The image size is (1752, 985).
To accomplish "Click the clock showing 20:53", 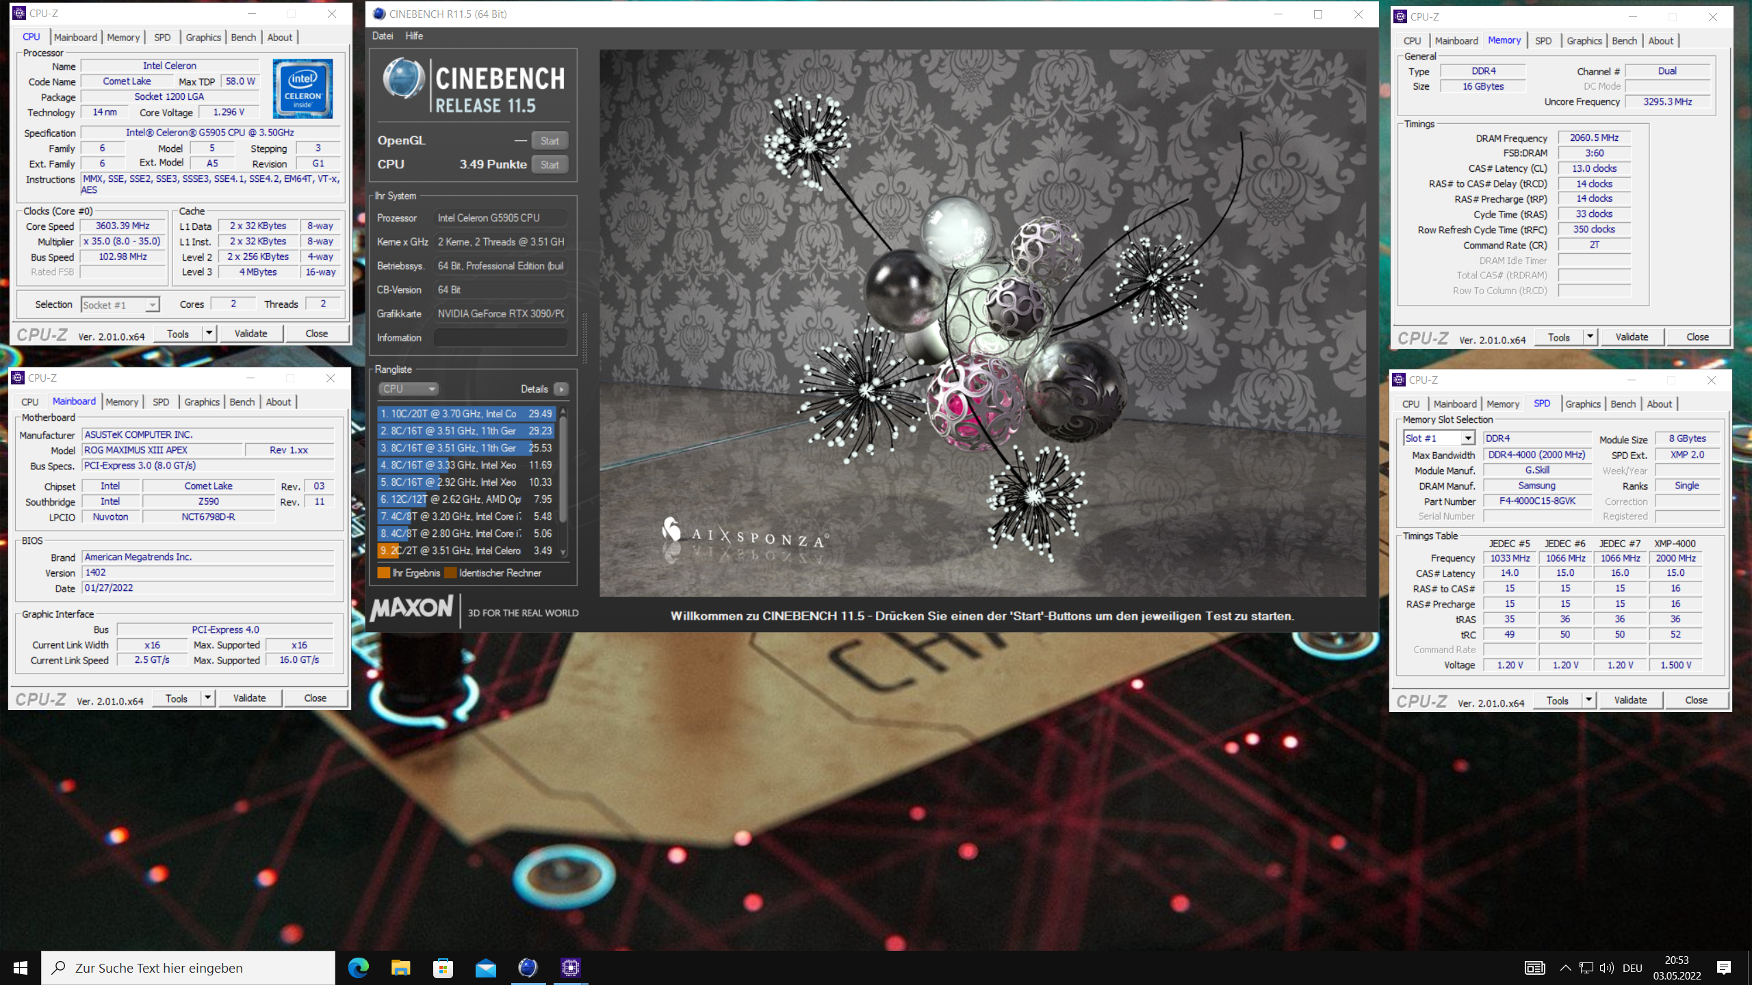I will [1677, 960].
